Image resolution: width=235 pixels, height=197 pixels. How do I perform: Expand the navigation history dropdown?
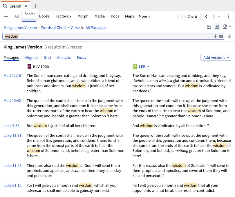(219, 17)
